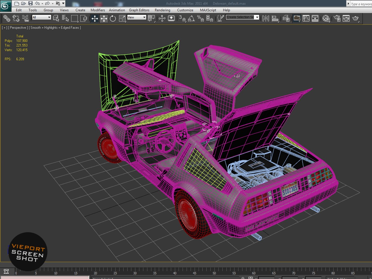
Task: Open the Curve Editor
Action: click(306, 18)
